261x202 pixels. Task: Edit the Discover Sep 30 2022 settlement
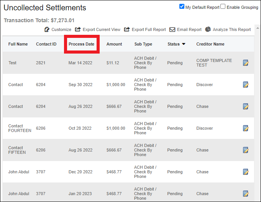click(x=246, y=85)
